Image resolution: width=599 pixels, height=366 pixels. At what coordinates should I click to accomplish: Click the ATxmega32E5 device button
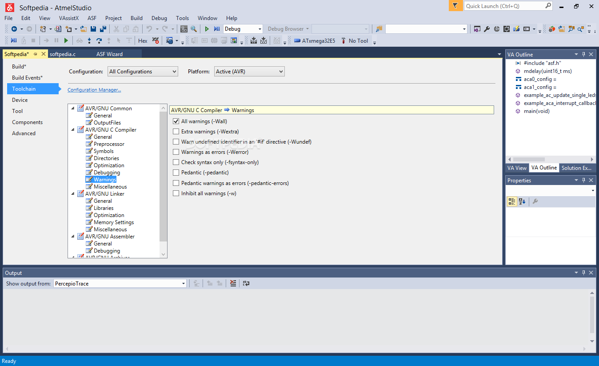[x=315, y=40]
